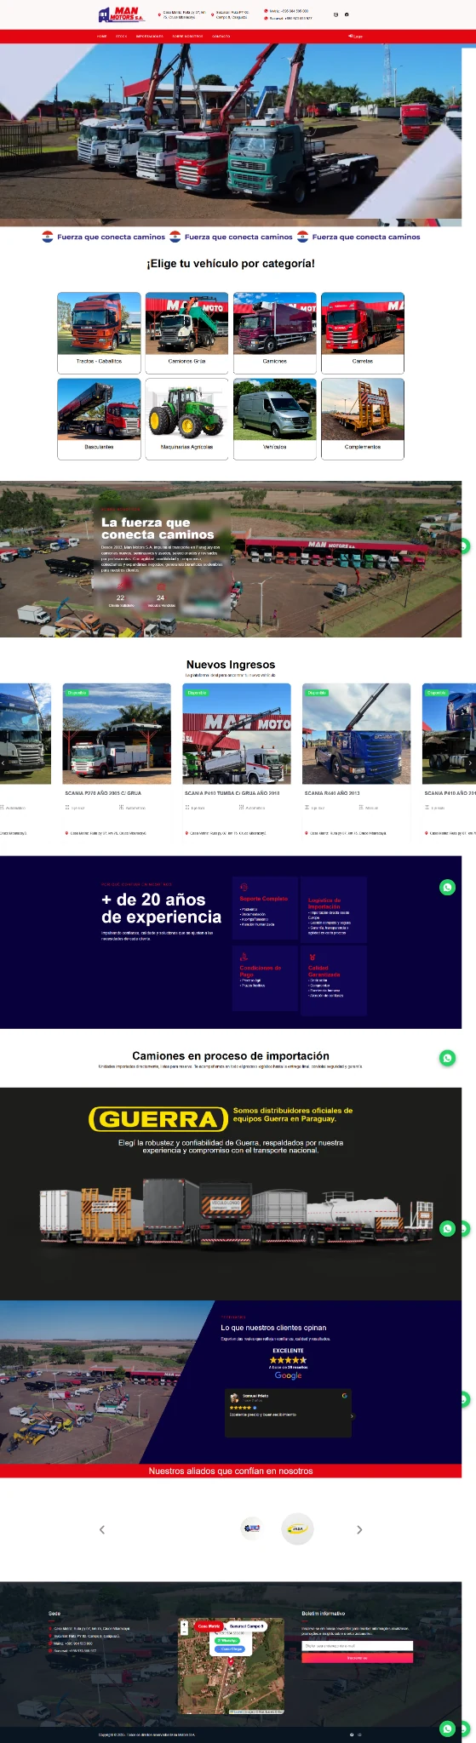
Task: Click WhatsApp button beside Guerra trailers image
Action: click(448, 1228)
